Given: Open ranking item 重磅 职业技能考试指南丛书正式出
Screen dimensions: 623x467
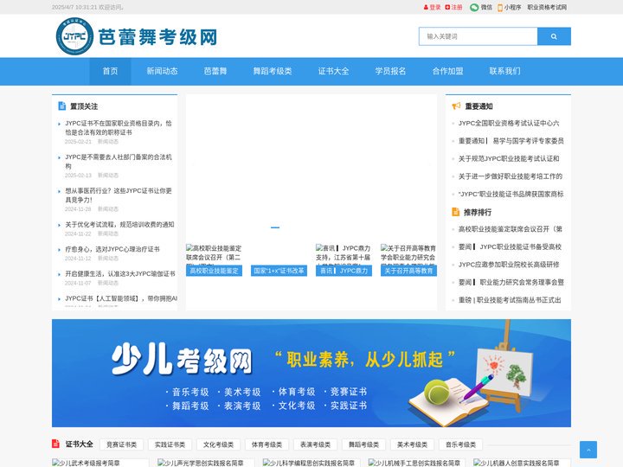Looking at the screenshot, I should coord(510,300).
